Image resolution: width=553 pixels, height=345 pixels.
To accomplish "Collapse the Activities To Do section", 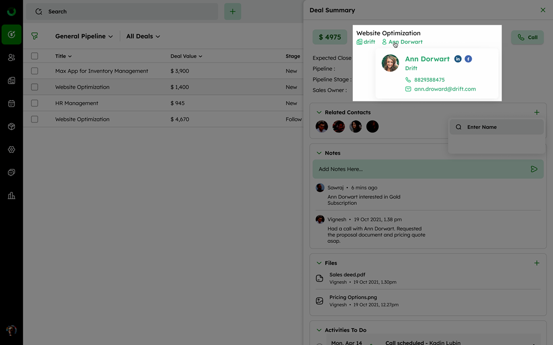I will [x=319, y=330].
